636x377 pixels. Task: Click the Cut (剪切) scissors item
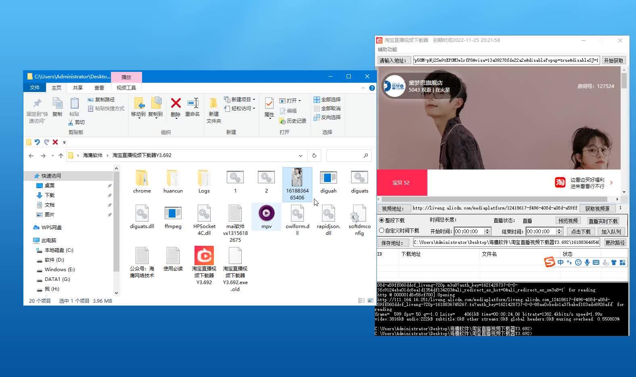pyautogui.click(x=77, y=122)
